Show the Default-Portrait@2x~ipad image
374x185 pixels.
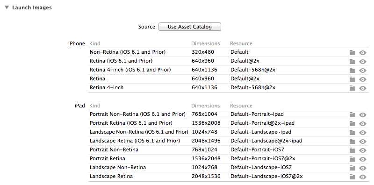pos(363,123)
